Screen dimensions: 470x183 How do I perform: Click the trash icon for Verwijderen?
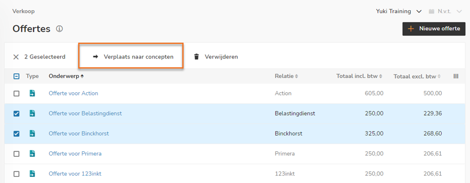196,57
